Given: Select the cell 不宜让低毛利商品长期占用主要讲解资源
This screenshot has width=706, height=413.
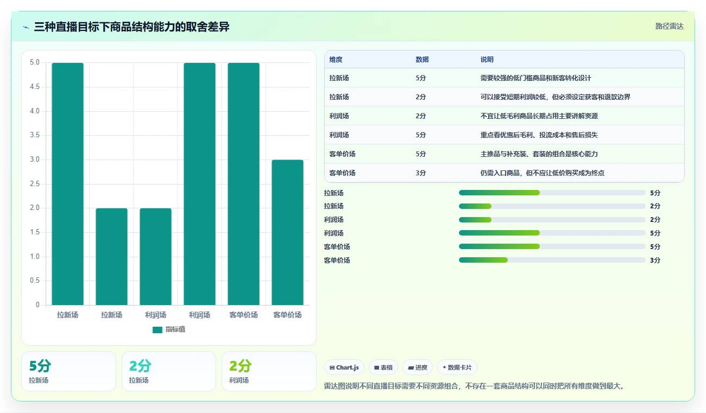Looking at the screenshot, I should click(539, 116).
